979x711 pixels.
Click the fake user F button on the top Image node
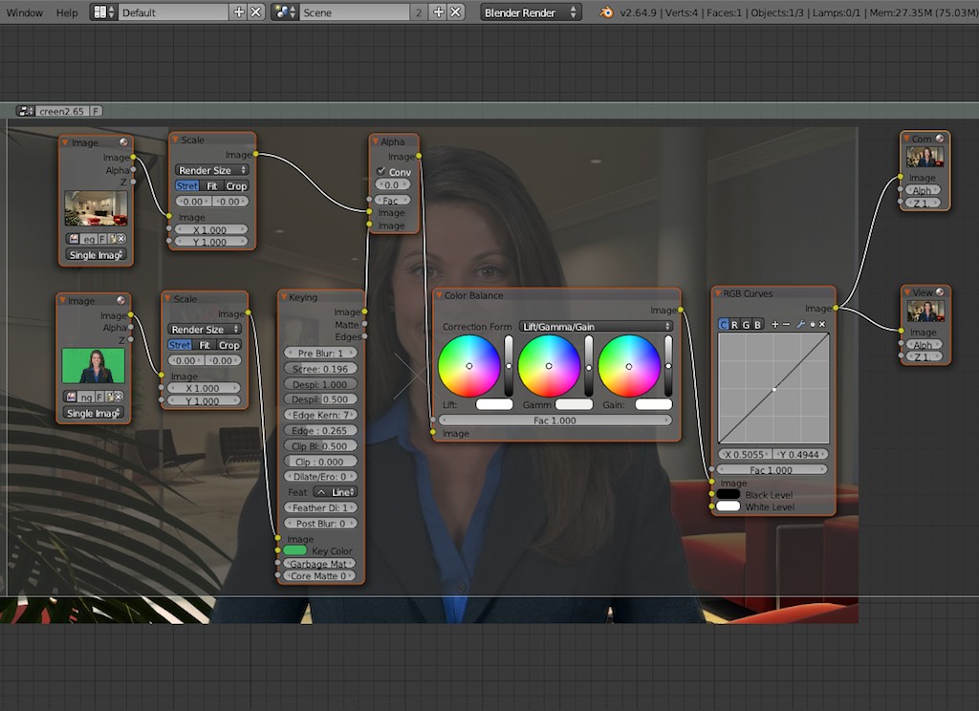pyautogui.click(x=101, y=238)
